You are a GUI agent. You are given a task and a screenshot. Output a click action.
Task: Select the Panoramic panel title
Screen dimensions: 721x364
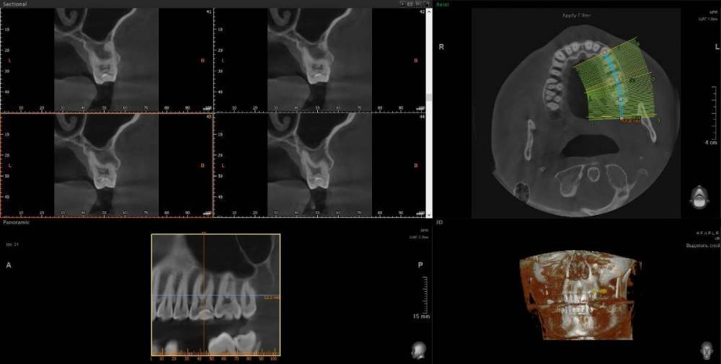click(x=16, y=223)
